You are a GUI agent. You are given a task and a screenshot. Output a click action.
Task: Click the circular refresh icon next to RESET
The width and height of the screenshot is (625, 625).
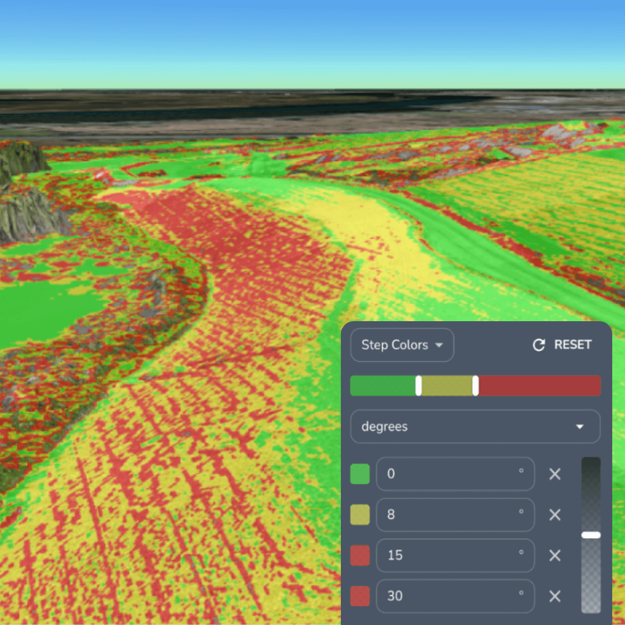coord(539,345)
